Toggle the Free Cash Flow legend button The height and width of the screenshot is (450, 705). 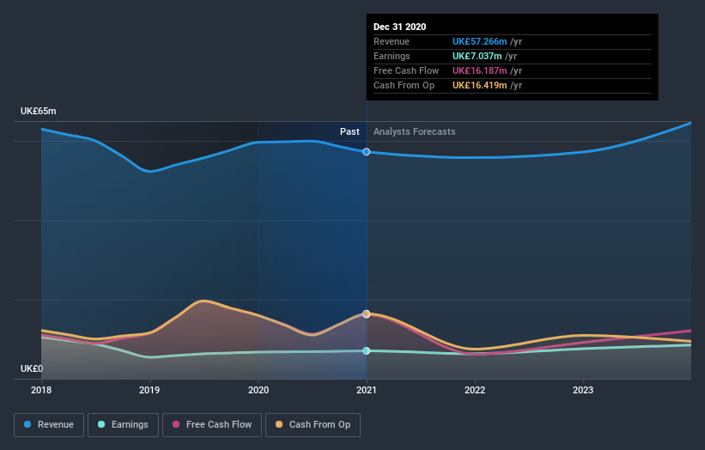(x=212, y=425)
